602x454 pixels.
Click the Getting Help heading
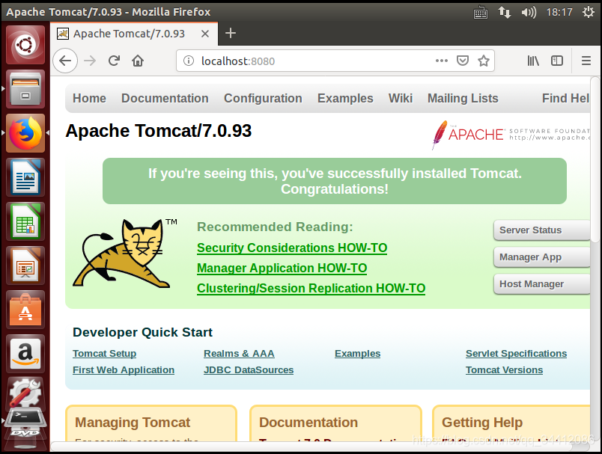(482, 422)
